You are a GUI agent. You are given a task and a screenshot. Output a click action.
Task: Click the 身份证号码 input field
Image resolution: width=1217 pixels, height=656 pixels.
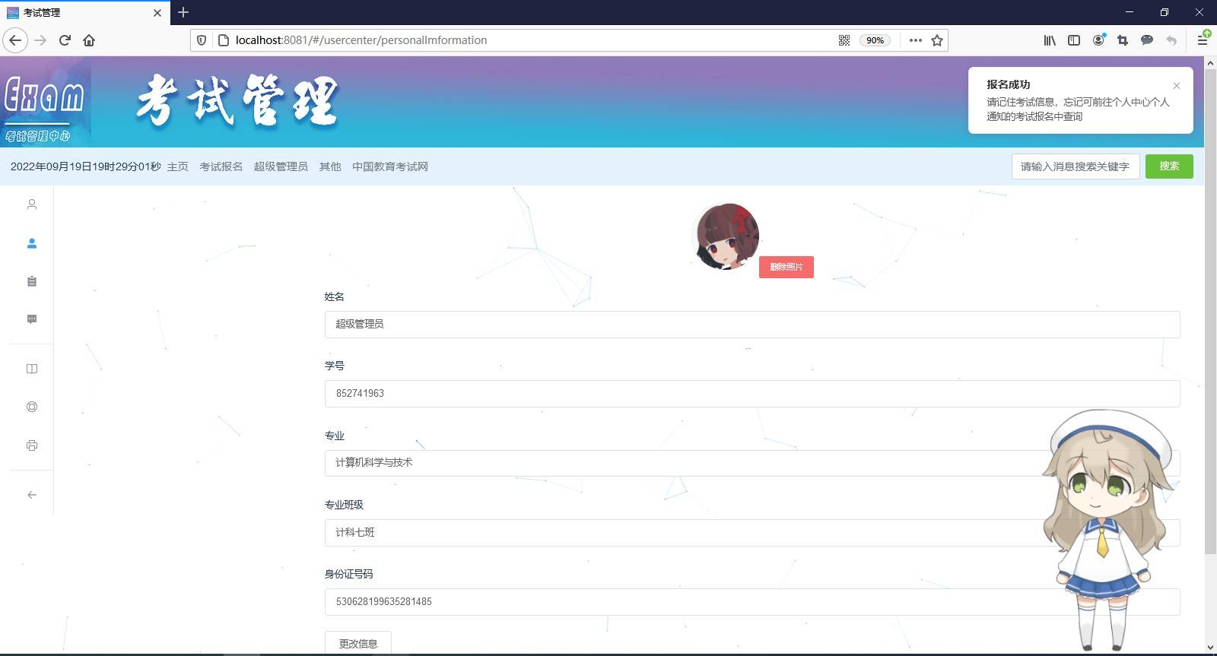(752, 601)
